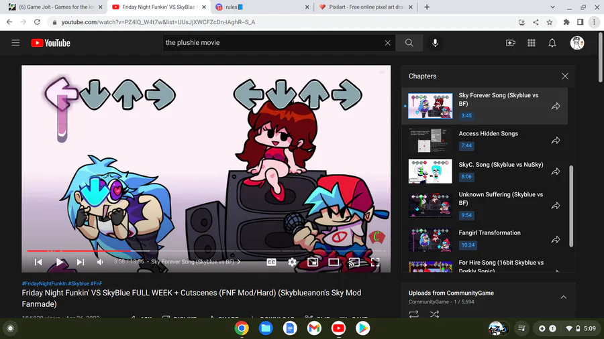604x339 pixels.
Task: Open the status tray showing 5:09
Action: click(x=567, y=328)
